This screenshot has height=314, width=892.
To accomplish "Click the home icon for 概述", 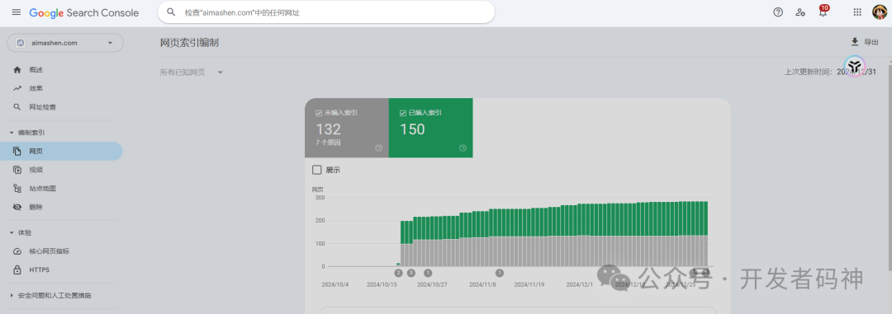I will tap(17, 70).
